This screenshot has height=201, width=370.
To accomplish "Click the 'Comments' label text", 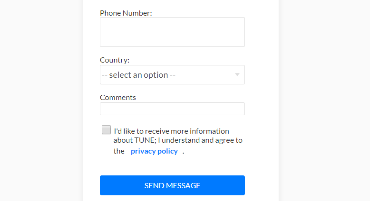I will 117,98.
